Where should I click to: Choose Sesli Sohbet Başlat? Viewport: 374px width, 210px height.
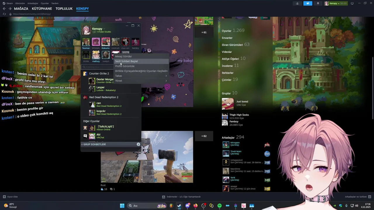point(141,61)
